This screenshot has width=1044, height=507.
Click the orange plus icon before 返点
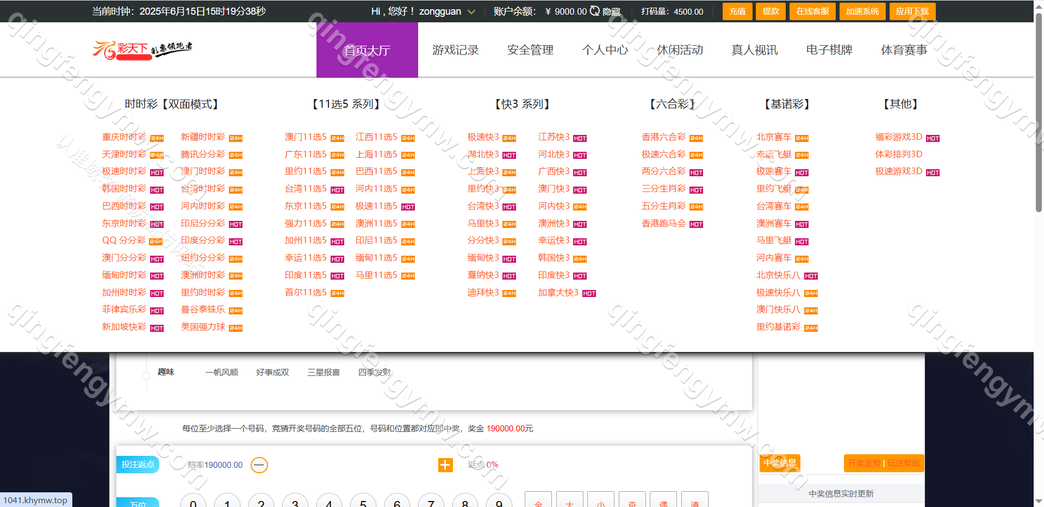point(445,465)
